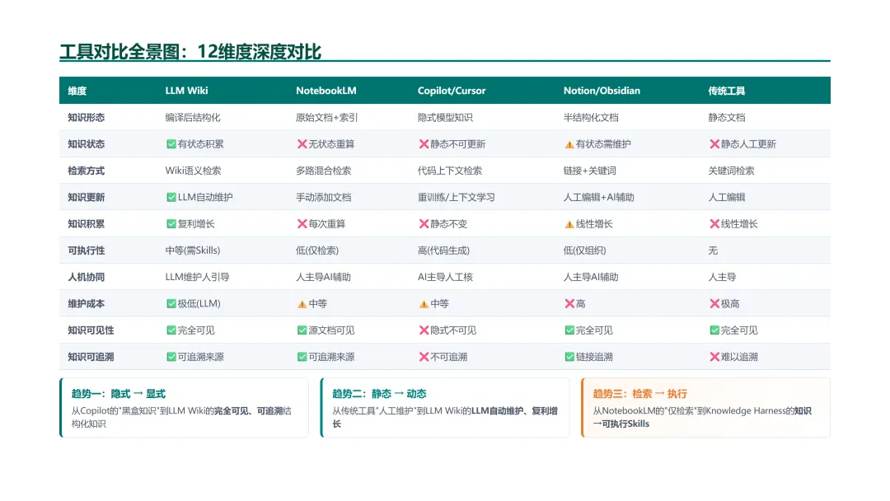Click the red X beside 不可追溯

click(x=424, y=357)
